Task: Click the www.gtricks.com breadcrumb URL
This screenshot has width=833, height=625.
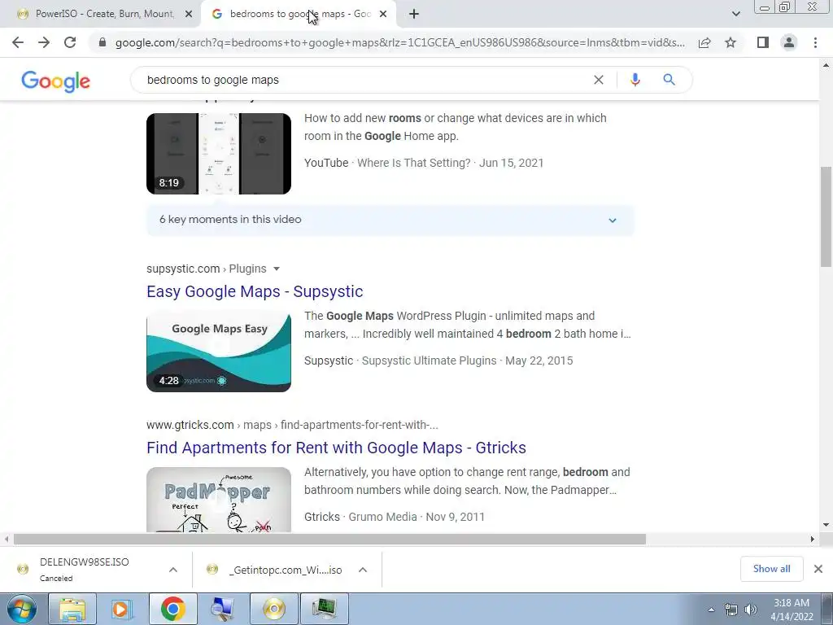Action: [x=292, y=425]
